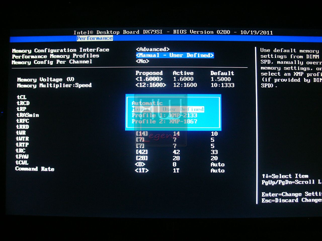Click the Memory Configuration Interface label
Screen dimensions: 322x241
(x=61, y=50)
